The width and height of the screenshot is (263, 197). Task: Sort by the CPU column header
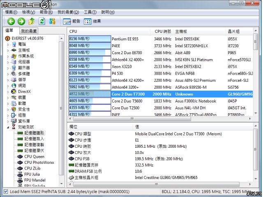tap(109, 31)
